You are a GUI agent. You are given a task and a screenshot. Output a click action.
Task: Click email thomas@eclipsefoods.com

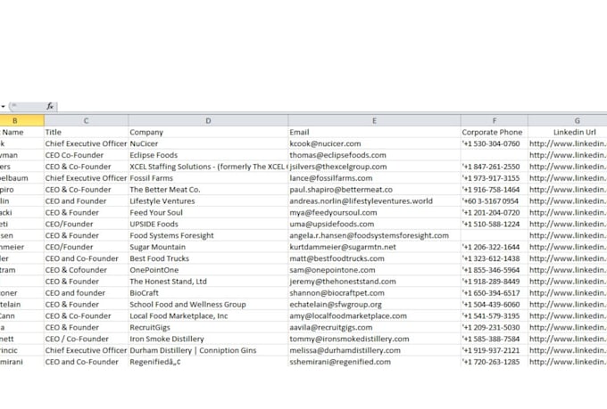(337, 155)
